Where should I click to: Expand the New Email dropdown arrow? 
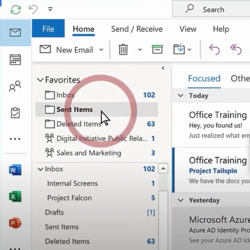(101, 49)
